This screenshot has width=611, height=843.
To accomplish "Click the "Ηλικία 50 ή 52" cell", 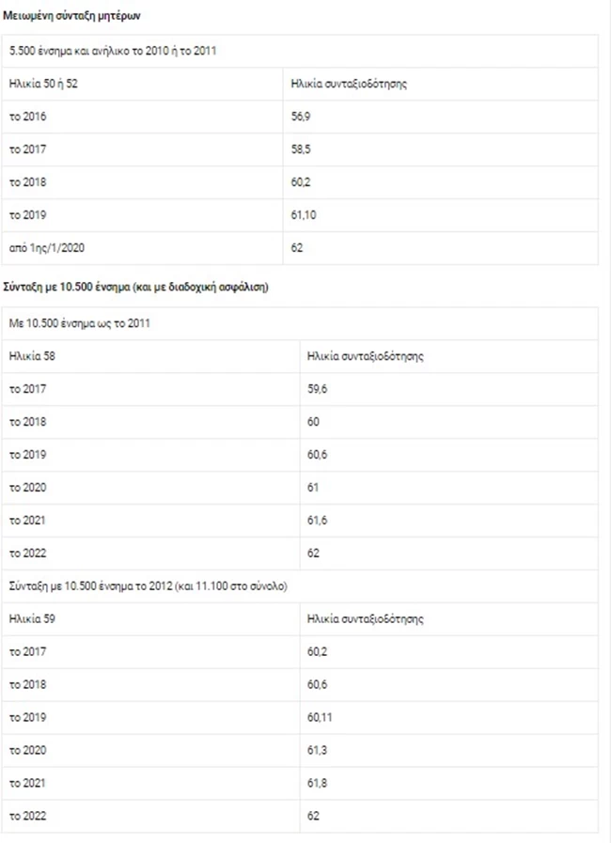I will click(x=45, y=84).
